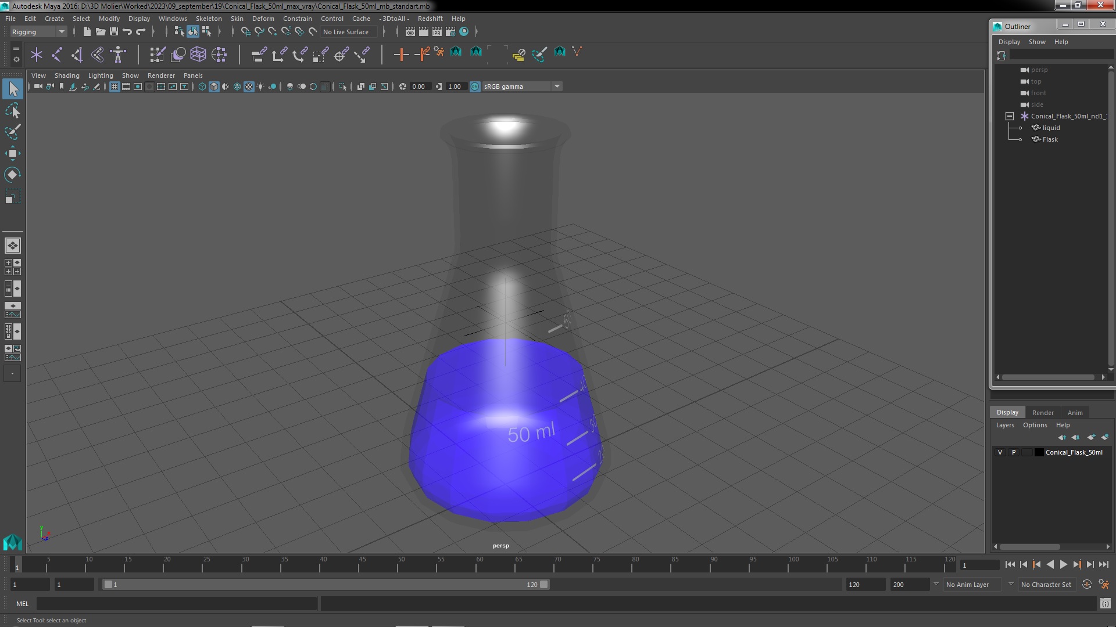Switch to the Anim layer tab

click(x=1075, y=412)
